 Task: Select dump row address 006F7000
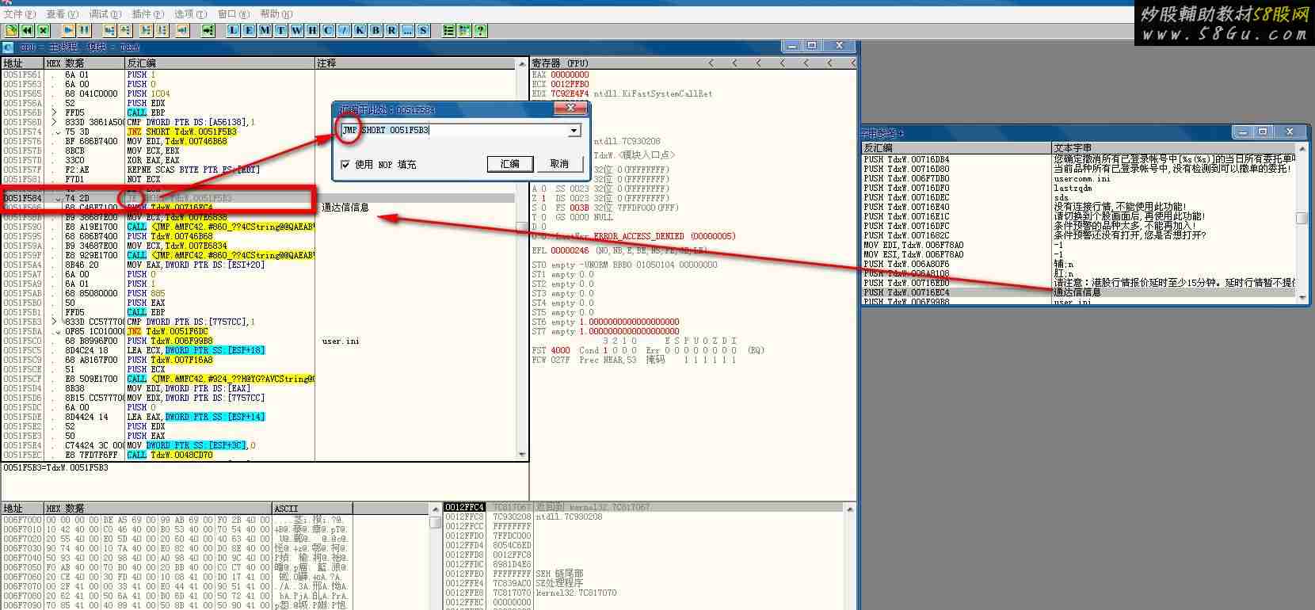(x=22, y=520)
